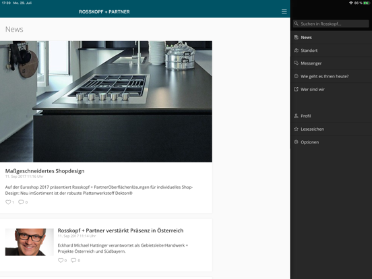Click the date 11. Sep 2017 11:16 Uhr

click(24, 177)
